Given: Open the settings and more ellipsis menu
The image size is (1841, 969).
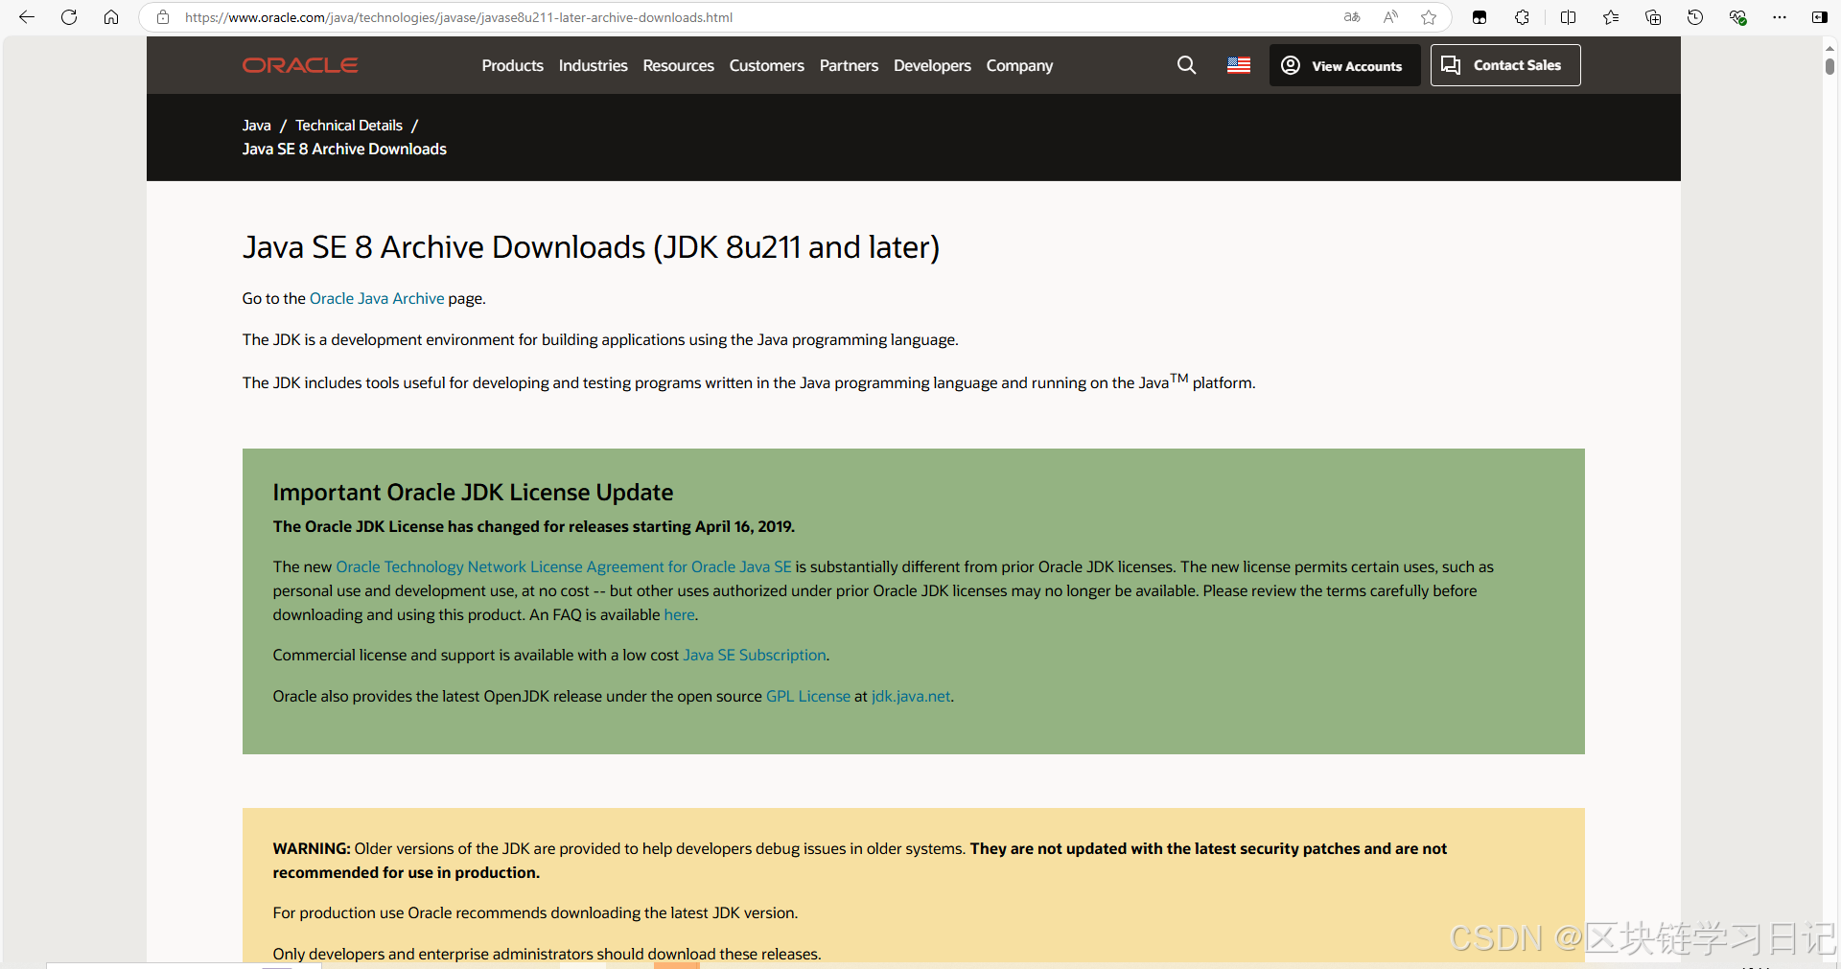Looking at the screenshot, I should [x=1780, y=17].
